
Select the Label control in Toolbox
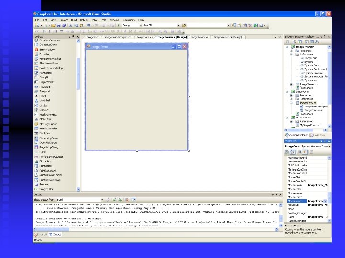(42, 96)
